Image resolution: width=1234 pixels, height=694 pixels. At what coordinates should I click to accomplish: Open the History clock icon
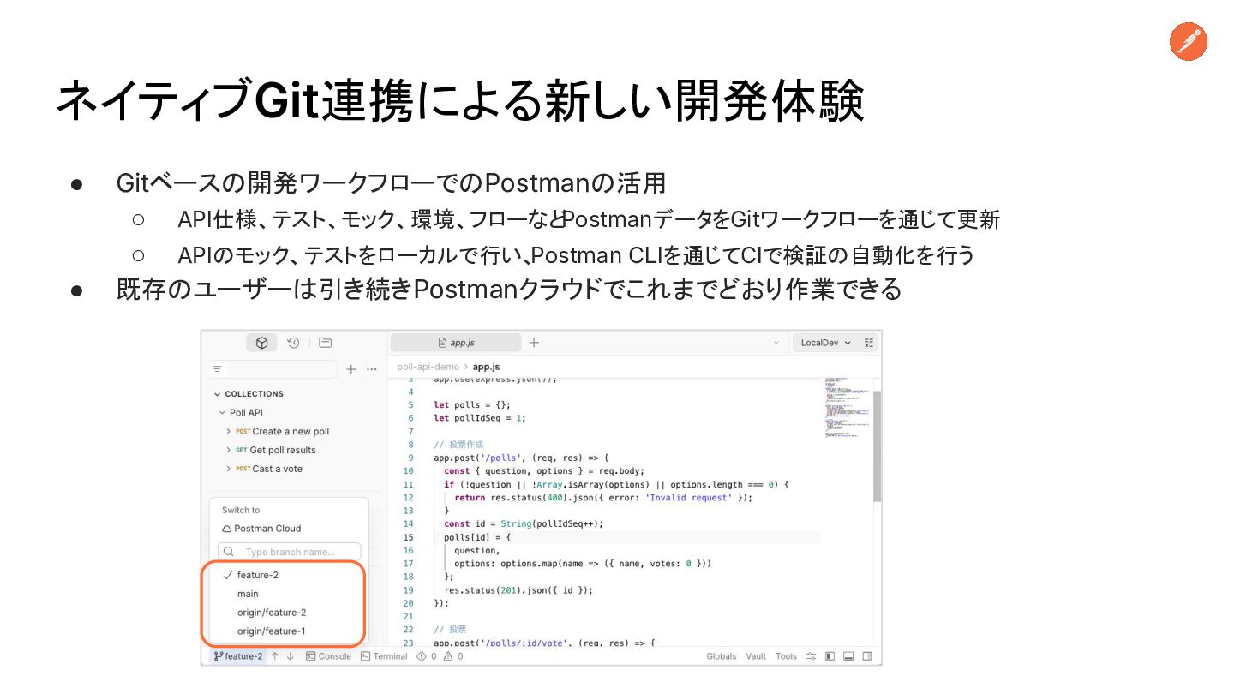293,343
